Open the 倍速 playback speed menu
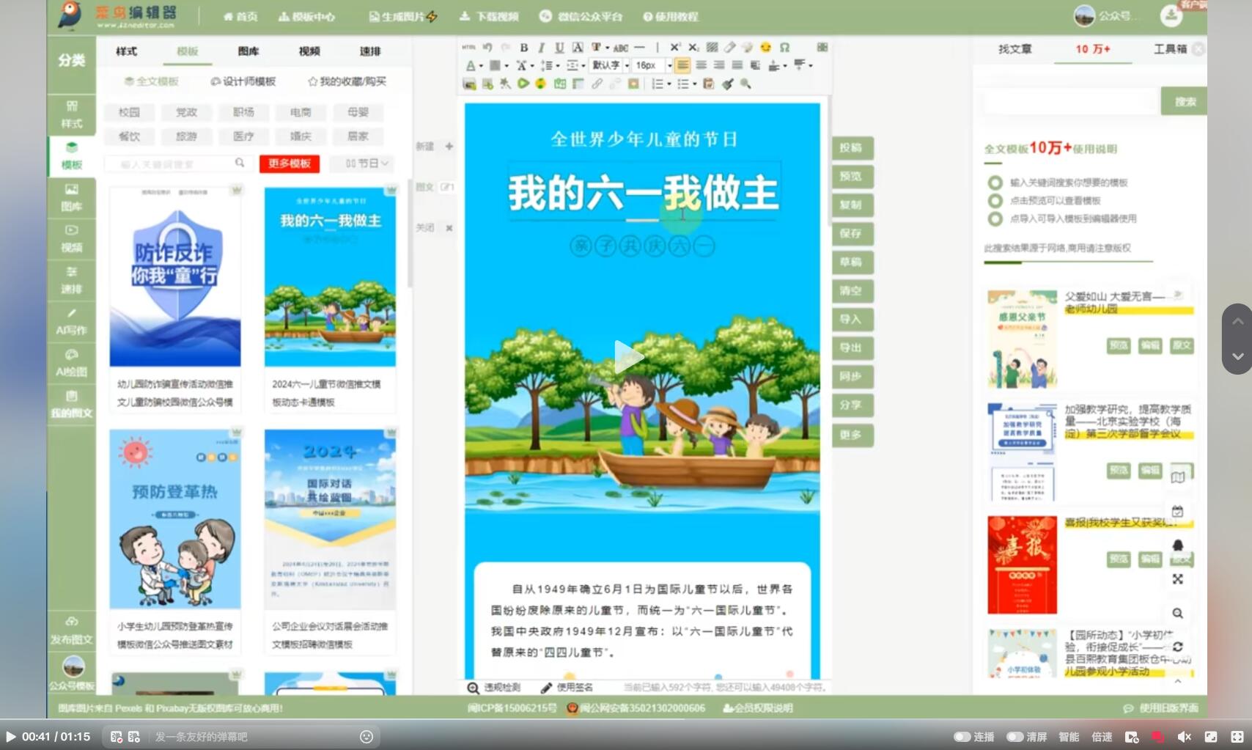This screenshot has width=1252, height=750. point(1102,737)
